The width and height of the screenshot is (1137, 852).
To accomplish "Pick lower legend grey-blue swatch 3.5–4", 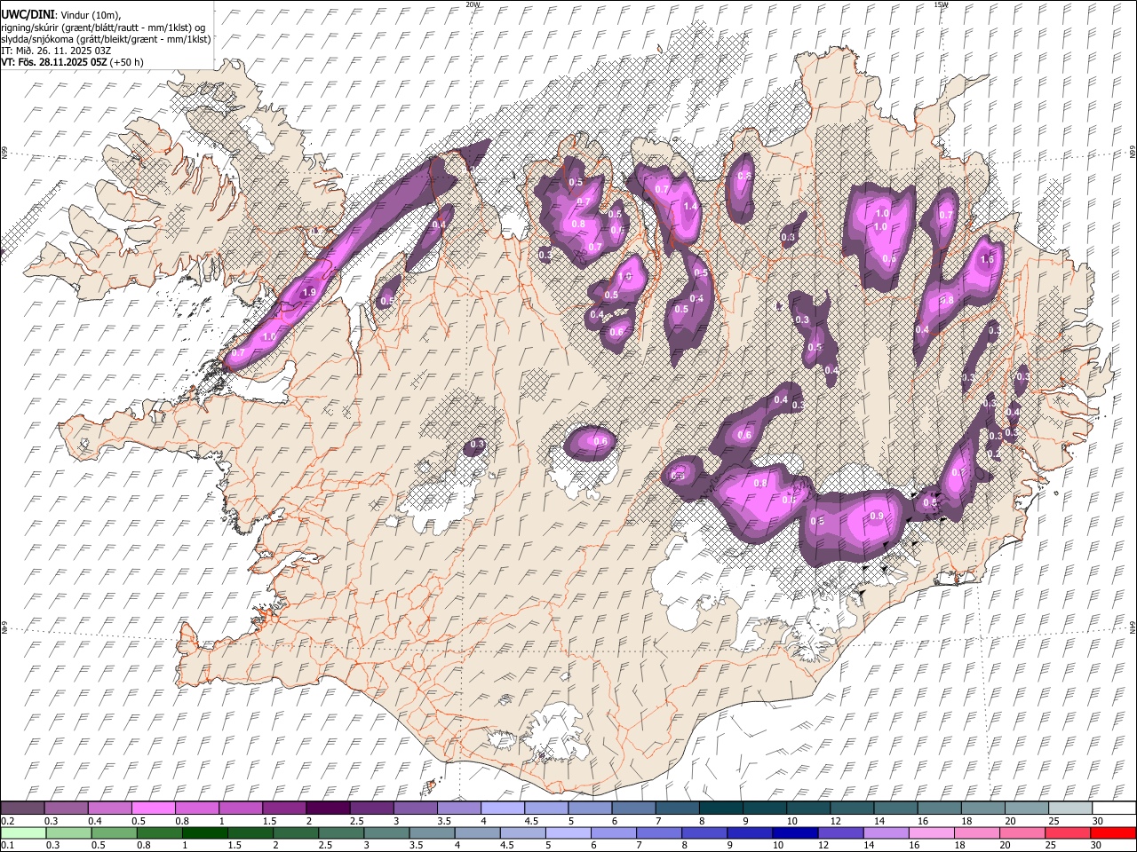I will click(432, 832).
